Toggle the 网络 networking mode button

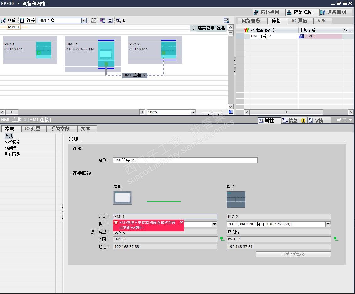coord(8,20)
